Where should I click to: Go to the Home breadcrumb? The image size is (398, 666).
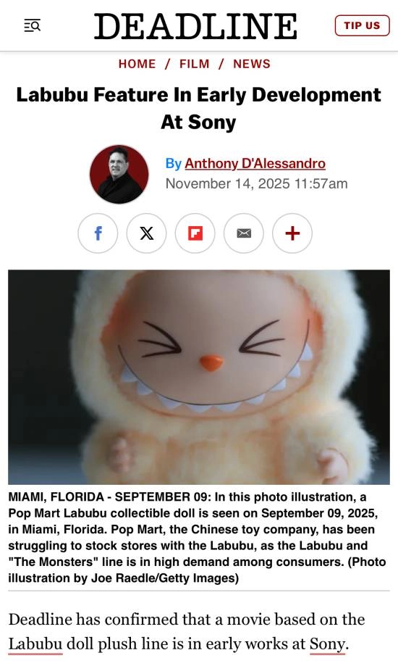tap(137, 64)
